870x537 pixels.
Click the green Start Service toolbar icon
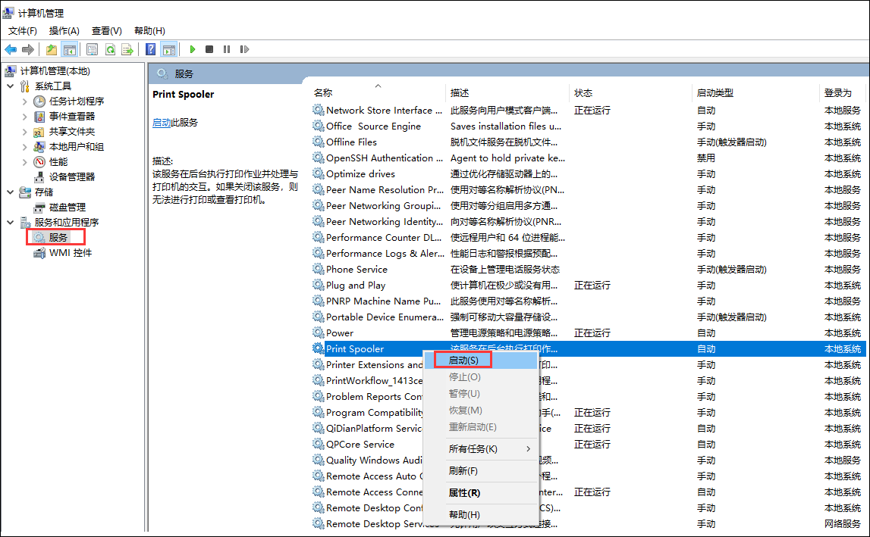tap(193, 49)
